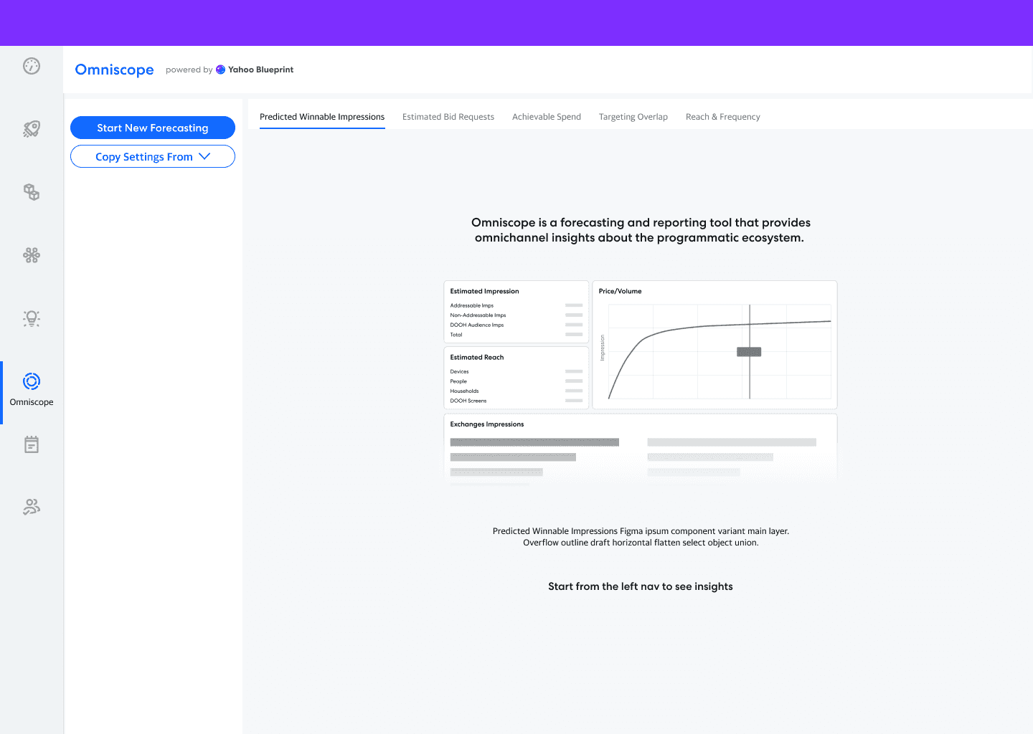
Task: Expand the Copy Settings From dropdown
Action: [153, 156]
